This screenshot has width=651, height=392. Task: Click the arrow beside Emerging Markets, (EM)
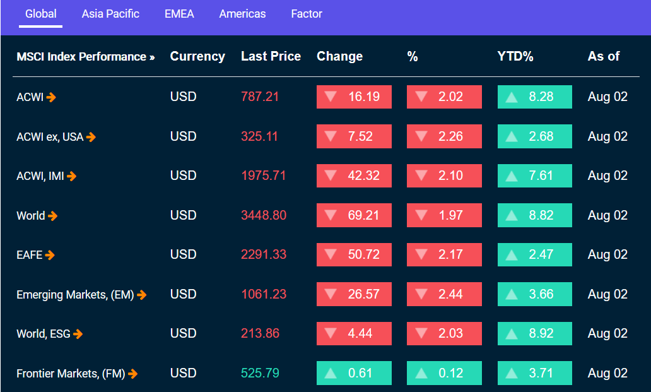(142, 295)
